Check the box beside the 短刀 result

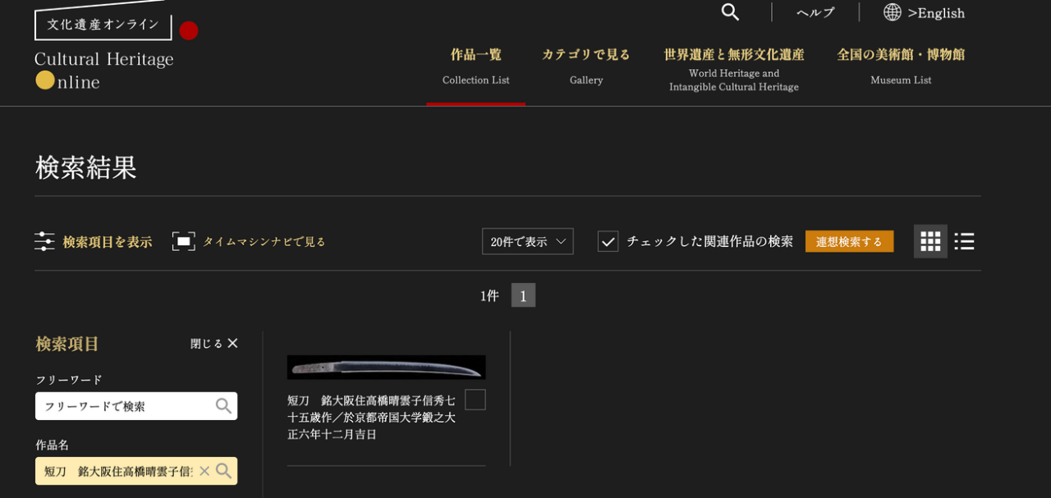pos(475,400)
